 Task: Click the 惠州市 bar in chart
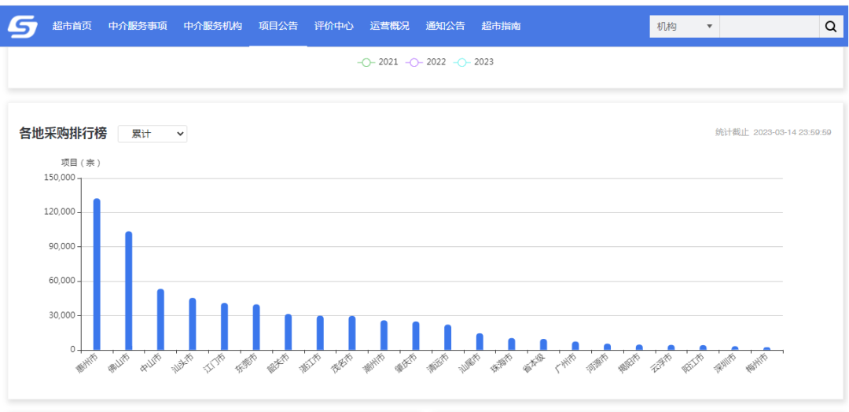tap(97, 274)
